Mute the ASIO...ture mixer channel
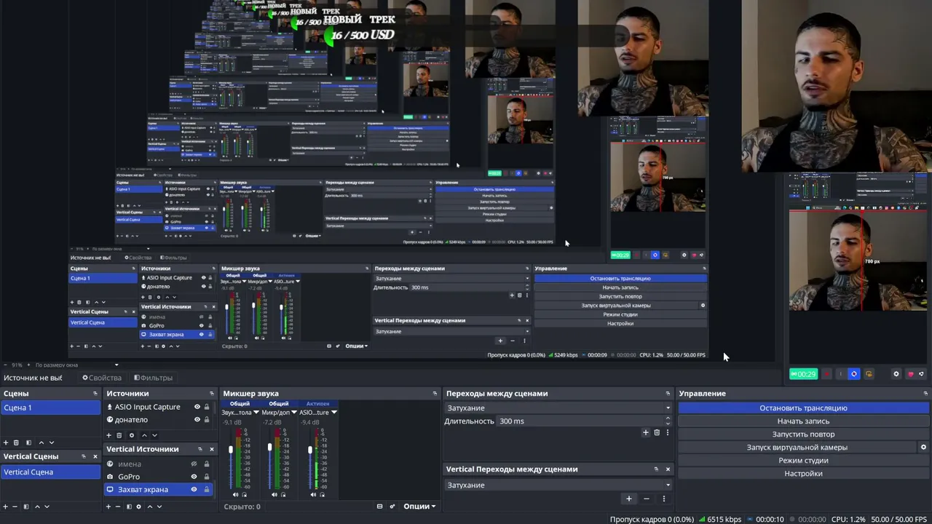 315,495
